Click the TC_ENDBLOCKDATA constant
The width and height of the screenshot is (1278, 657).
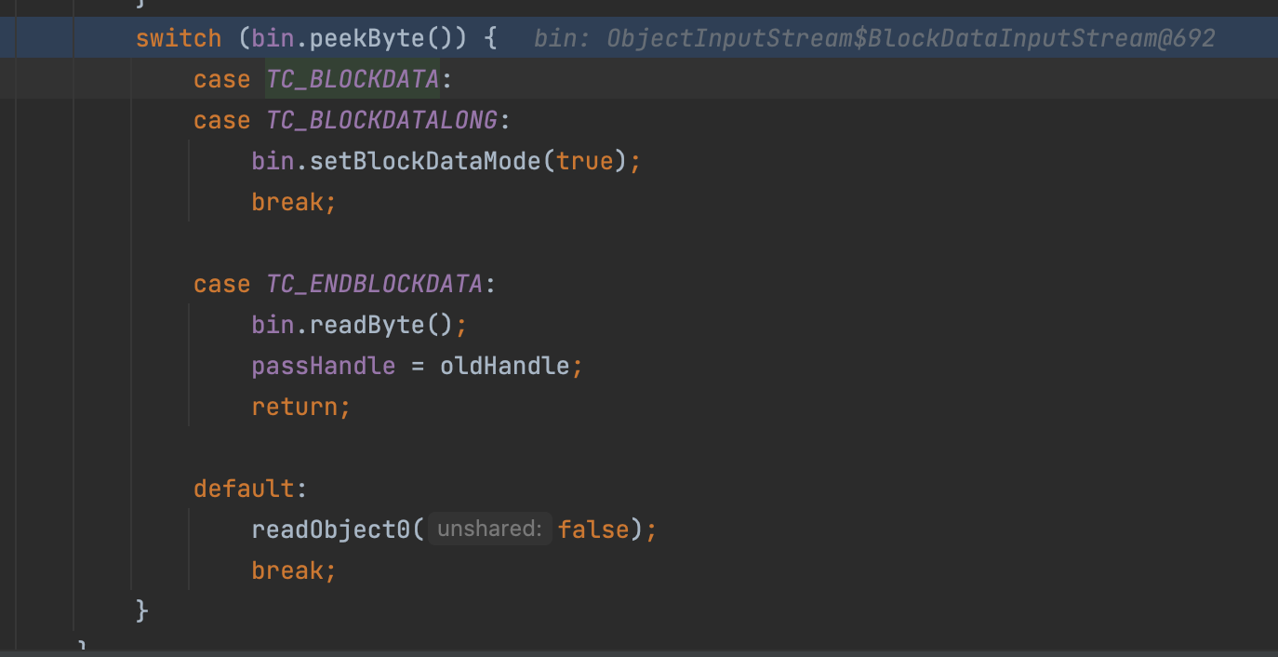pyautogui.click(x=374, y=284)
